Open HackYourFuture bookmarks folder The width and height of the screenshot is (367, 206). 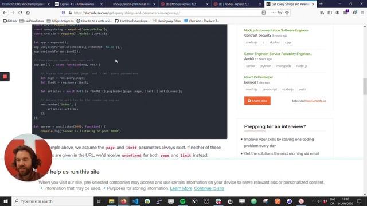pyautogui.click(x=32, y=21)
